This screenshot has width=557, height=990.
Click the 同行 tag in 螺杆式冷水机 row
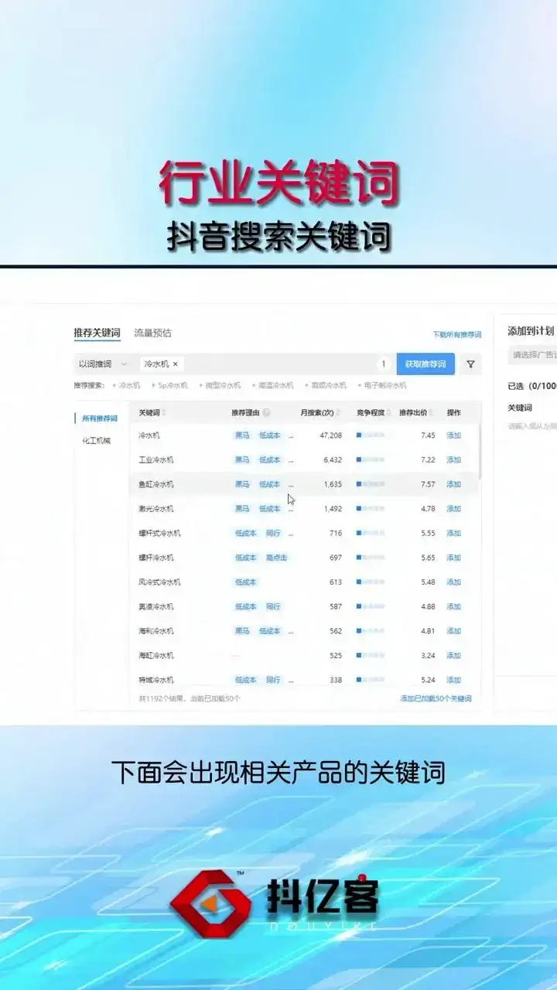point(273,534)
